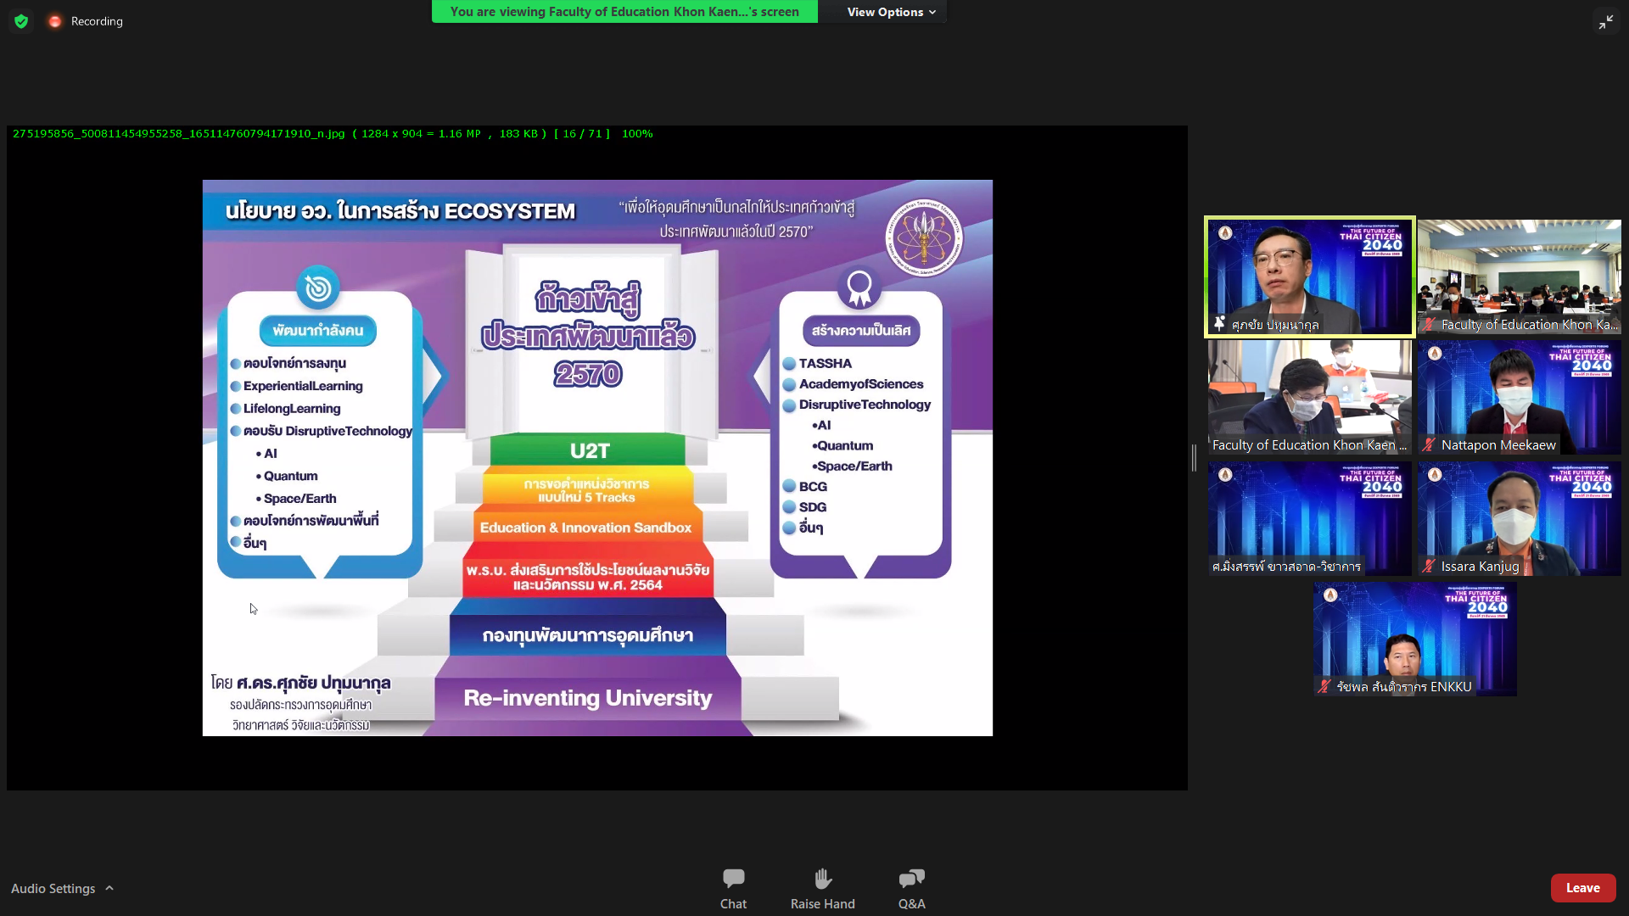Open the Q&A panel icon

click(911, 879)
